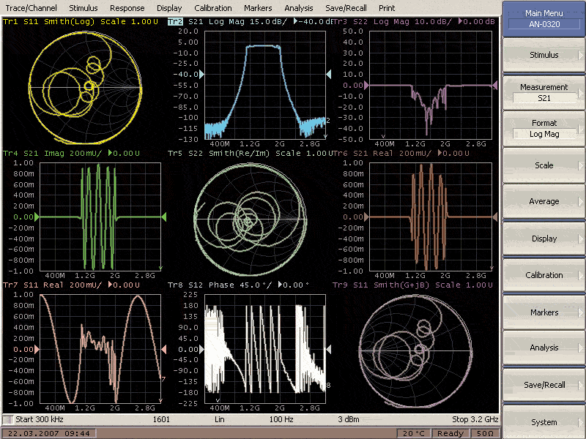The height and width of the screenshot is (439, 586).
Task: Open the Format Log Mag softkey
Action: click(544, 129)
